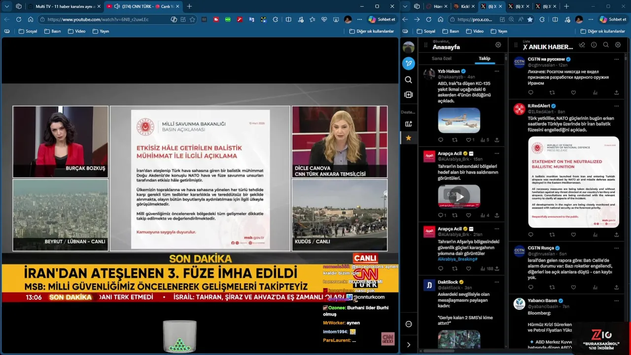Show info for ANLIK HABER list column

tap(594, 45)
